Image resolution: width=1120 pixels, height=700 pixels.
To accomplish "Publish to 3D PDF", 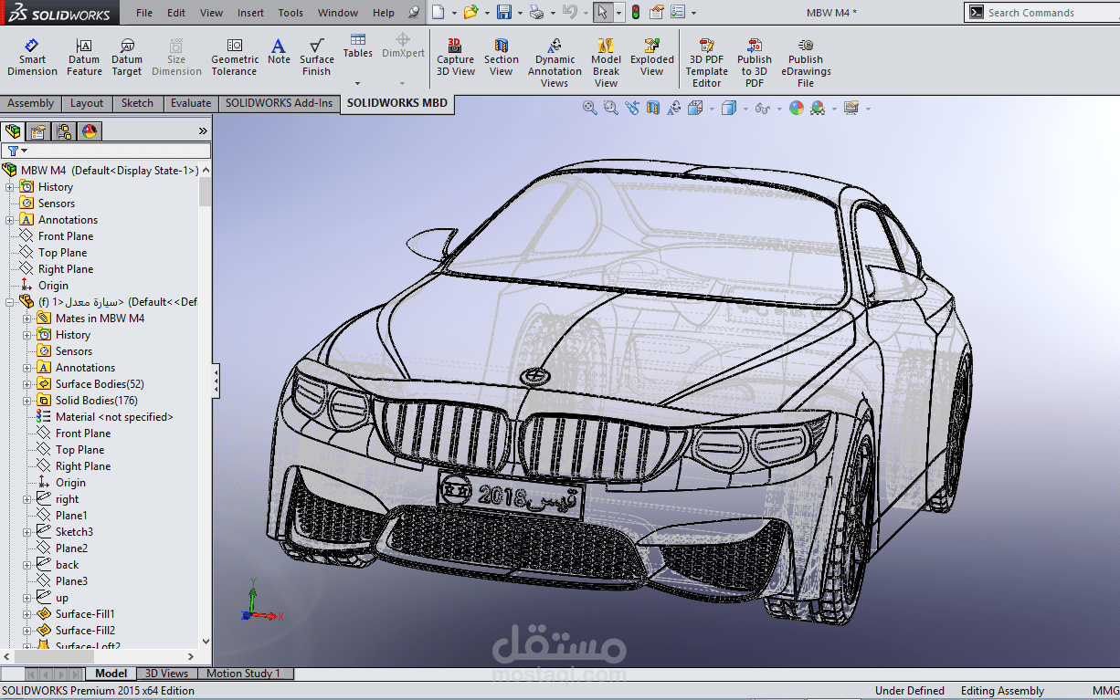I will click(755, 63).
